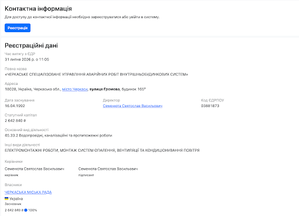
Task: Select the Директор label
Action: point(112,100)
